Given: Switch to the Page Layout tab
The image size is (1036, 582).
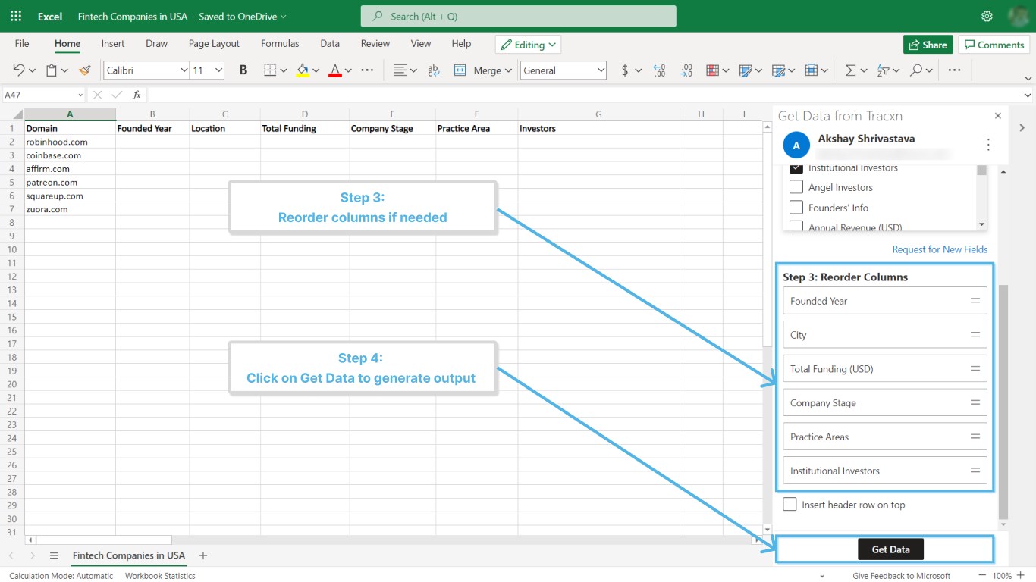Looking at the screenshot, I should pyautogui.click(x=214, y=44).
